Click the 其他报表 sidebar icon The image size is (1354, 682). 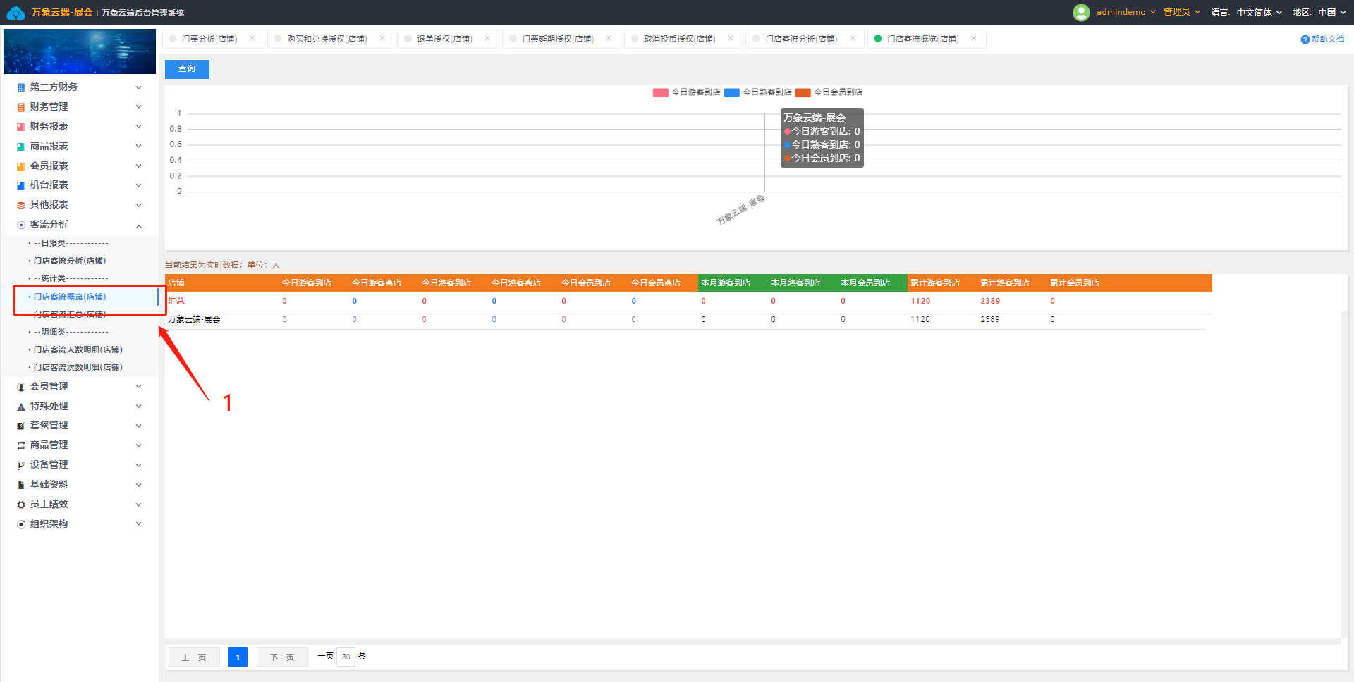pos(21,205)
